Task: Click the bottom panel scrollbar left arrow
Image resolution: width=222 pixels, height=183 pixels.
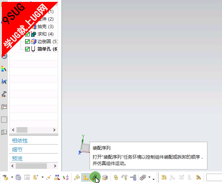Action: (12, 166)
